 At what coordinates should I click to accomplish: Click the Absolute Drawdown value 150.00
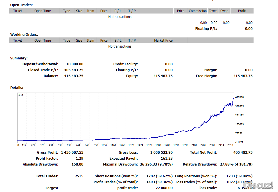77,164
